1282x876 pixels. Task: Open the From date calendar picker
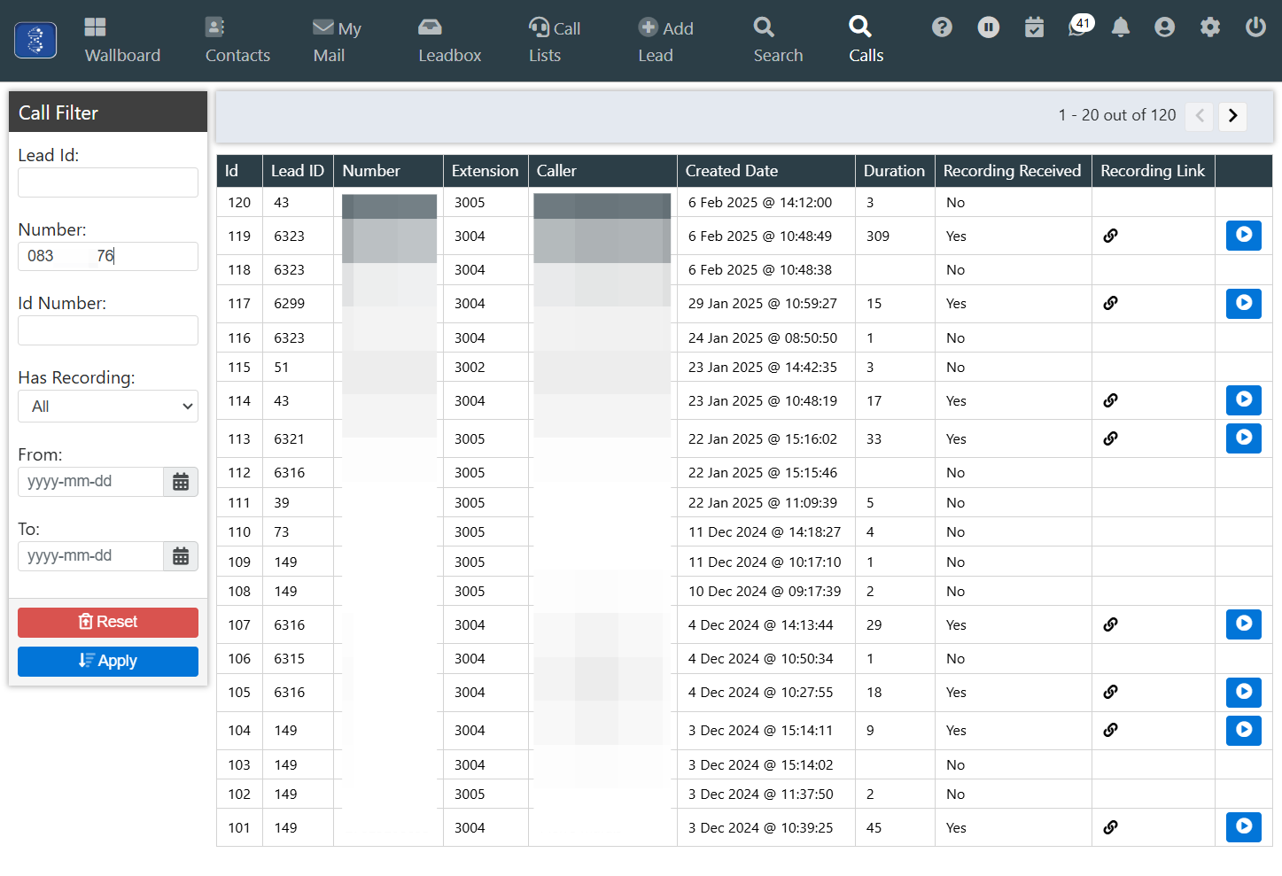(x=181, y=482)
